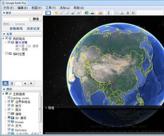This screenshot has width=164, height=136.
Task: Uncheck the 我的地点 checkbox
Action: [x=6, y=38]
